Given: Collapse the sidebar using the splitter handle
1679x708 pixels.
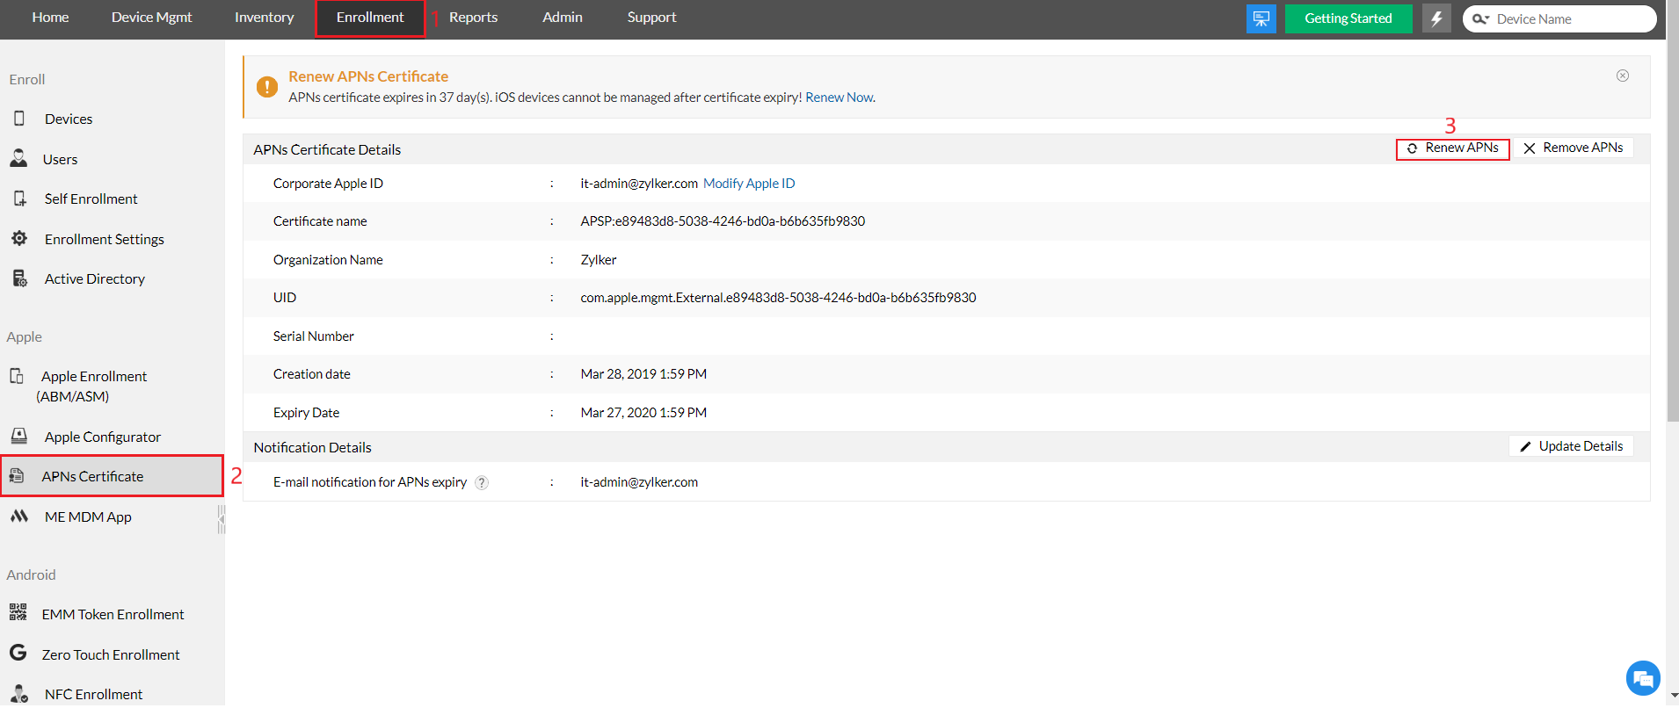Looking at the screenshot, I should 222,518.
